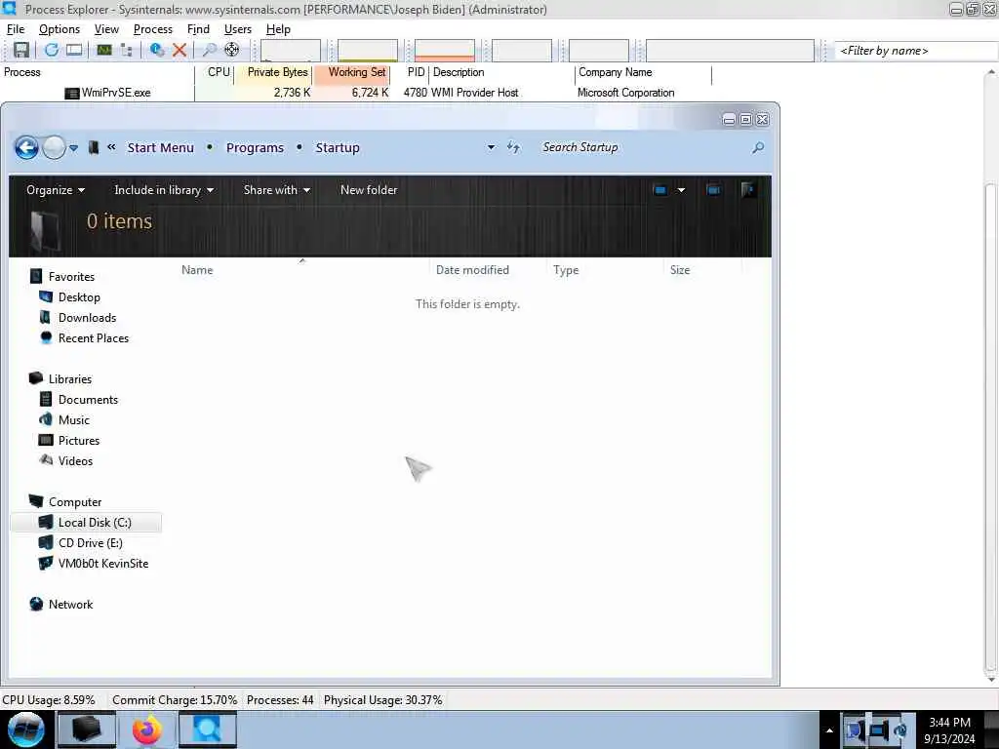Open the address bar history dropdown arrow
The width and height of the screenshot is (999, 749).
coord(492,148)
